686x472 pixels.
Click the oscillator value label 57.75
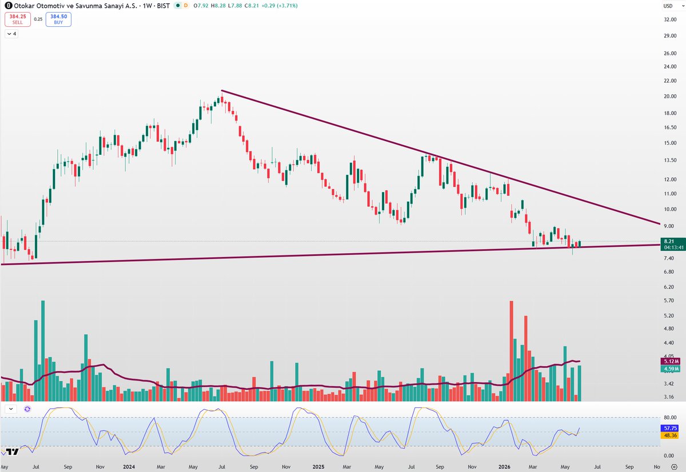pos(669,427)
